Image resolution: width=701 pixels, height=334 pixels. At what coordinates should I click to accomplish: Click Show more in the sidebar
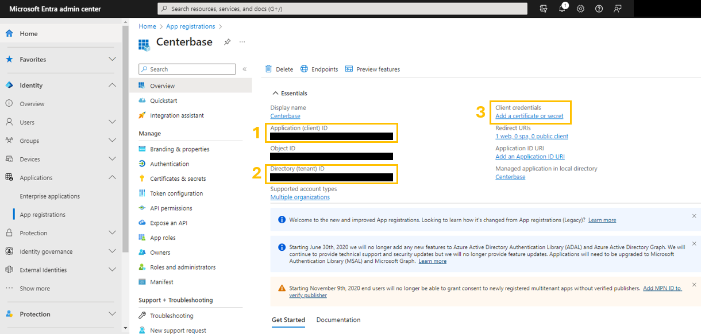point(34,289)
